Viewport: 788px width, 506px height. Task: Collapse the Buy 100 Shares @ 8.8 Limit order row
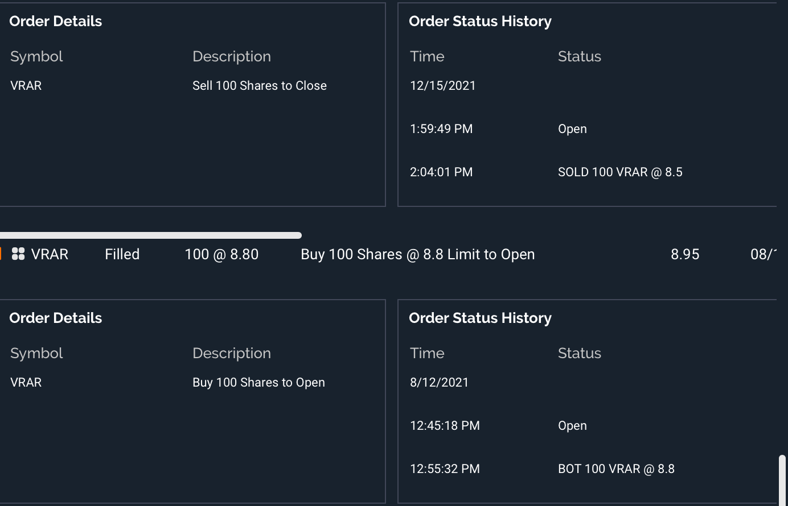[x=417, y=254]
